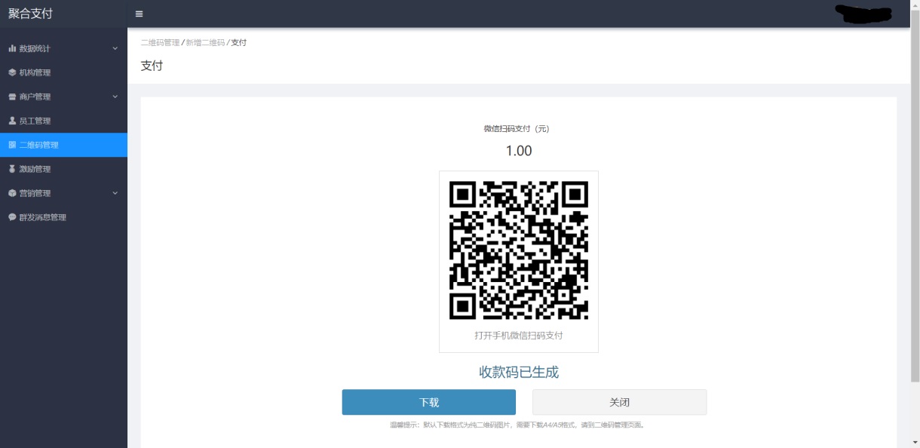Open 数据统计 in the sidebar

tap(63, 48)
